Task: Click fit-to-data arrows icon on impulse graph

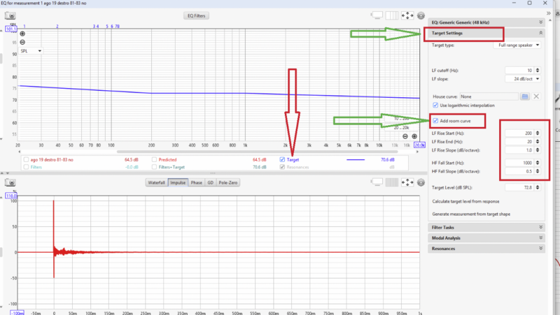Action: point(407,182)
